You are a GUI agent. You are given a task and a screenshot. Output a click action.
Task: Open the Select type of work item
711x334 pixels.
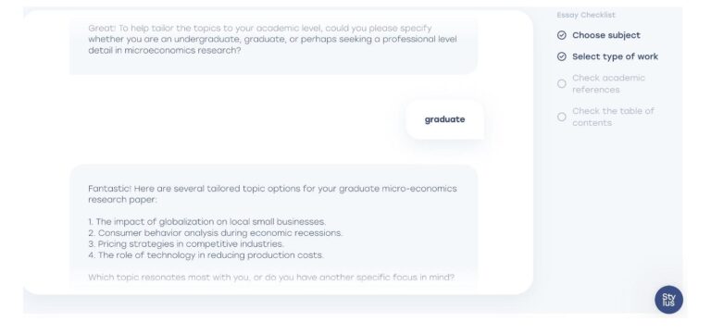coord(615,56)
